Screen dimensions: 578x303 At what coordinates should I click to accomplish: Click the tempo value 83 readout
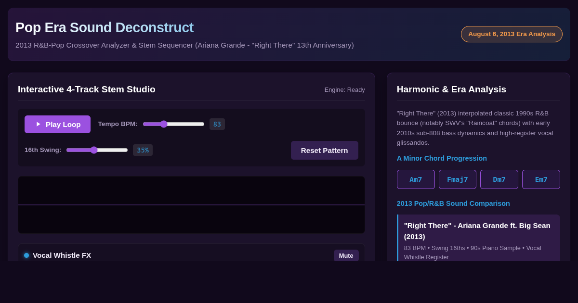(217, 124)
